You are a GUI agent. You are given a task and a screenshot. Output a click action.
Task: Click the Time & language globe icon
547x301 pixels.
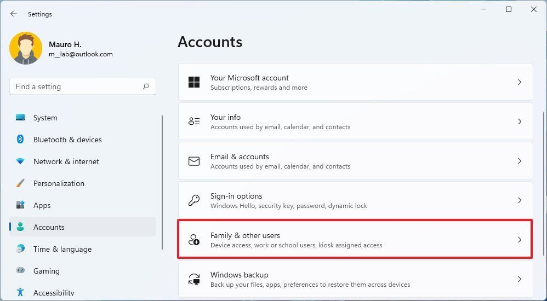point(20,249)
